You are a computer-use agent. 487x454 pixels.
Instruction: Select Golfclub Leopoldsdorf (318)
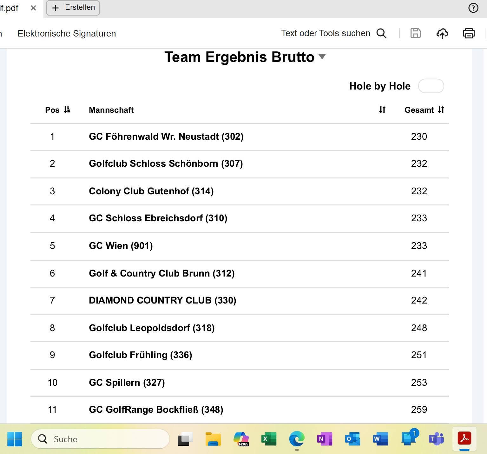point(152,328)
